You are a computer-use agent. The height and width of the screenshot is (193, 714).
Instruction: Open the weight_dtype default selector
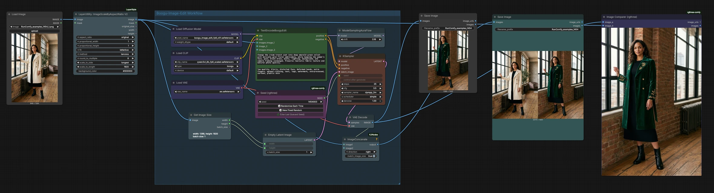[207, 42]
